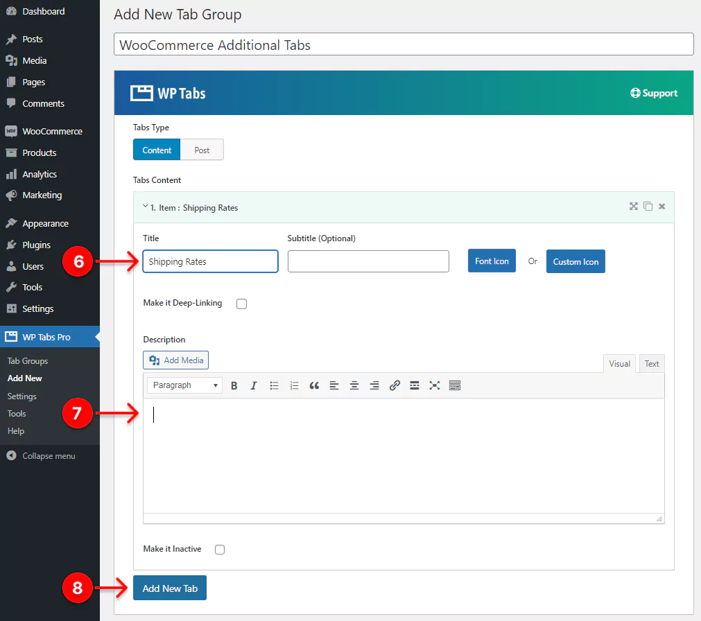Switch to the Text editor tab

651,364
